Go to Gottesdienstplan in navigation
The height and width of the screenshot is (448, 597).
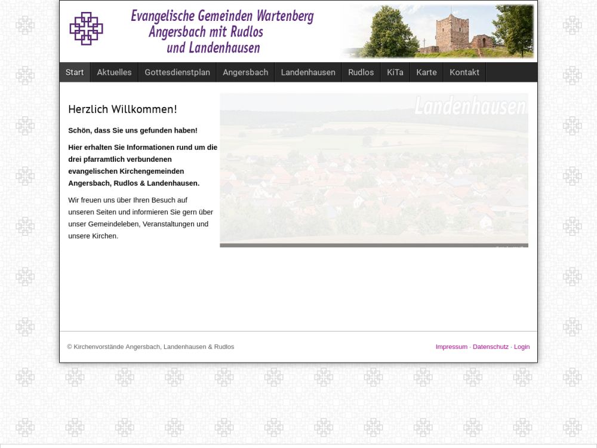[177, 72]
